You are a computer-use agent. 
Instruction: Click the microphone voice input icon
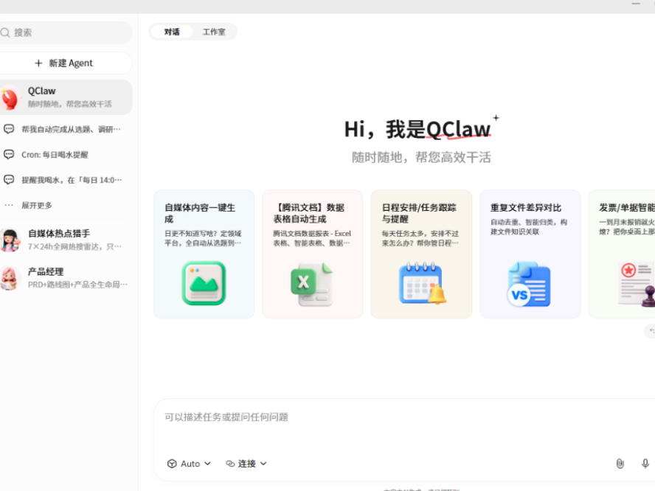click(x=645, y=464)
